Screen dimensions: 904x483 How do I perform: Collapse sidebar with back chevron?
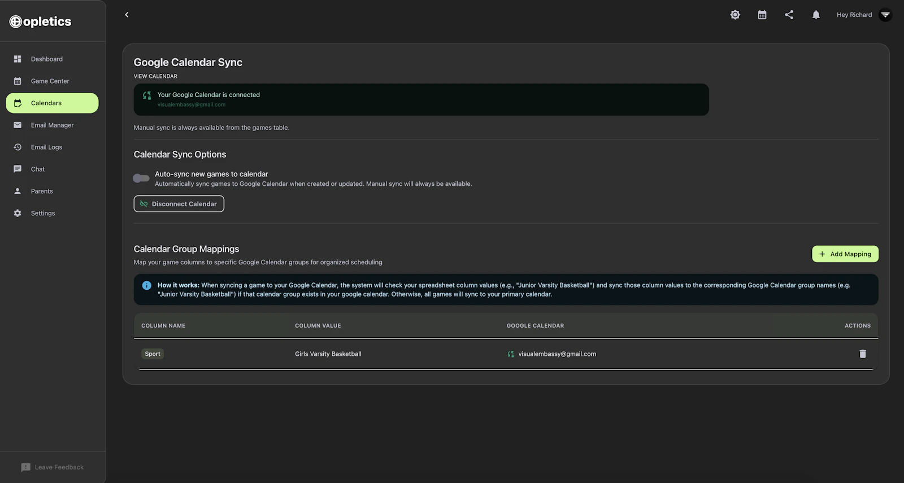(x=127, y=15)
